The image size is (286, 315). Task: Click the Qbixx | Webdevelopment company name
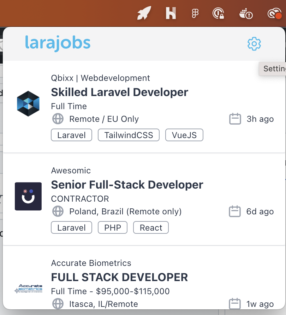pos(100,78)
